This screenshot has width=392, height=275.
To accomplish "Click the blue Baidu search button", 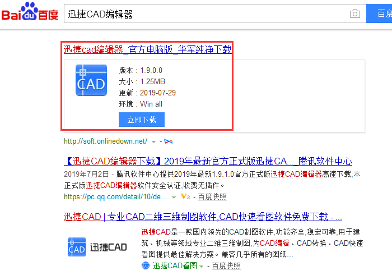I will [x=379, y=13].
